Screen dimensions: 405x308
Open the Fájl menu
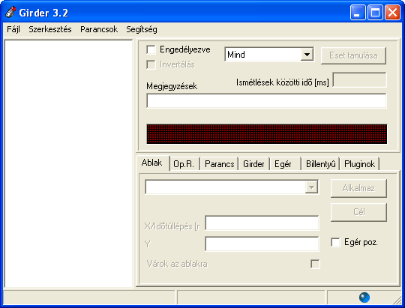13,29
